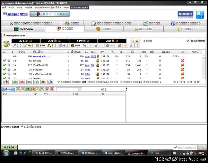Click the copy documents icon in farm toolbar

click(50, 82)
